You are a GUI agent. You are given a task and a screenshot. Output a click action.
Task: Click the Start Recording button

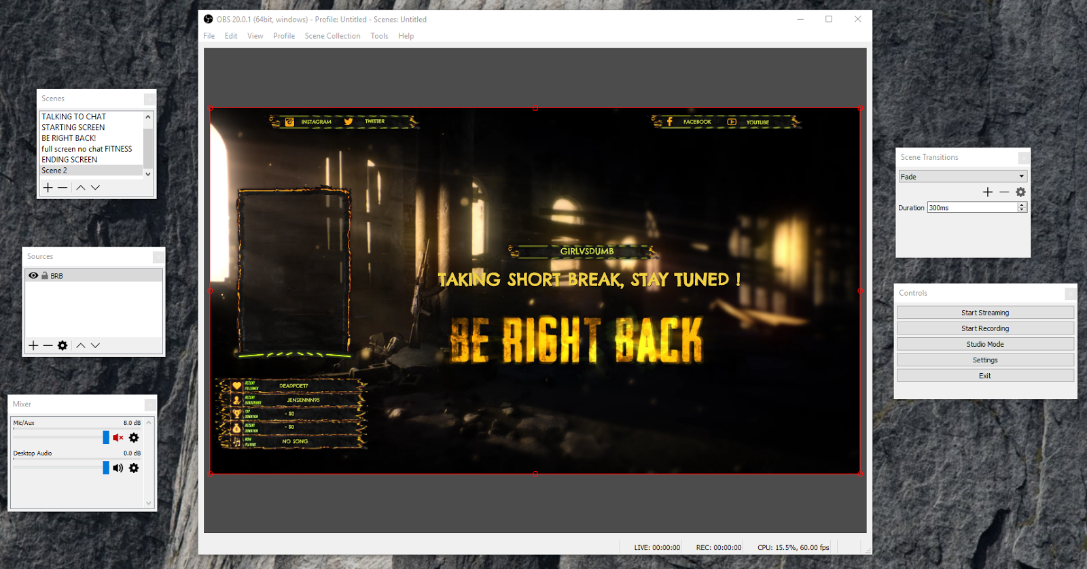coord(985,328)
